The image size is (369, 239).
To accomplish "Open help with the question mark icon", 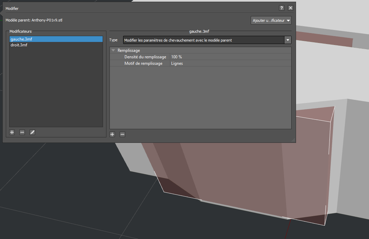I will (282, 8).
